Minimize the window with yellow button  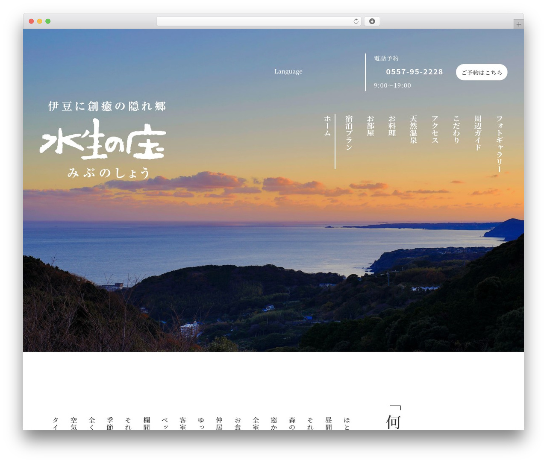(39, 21)
